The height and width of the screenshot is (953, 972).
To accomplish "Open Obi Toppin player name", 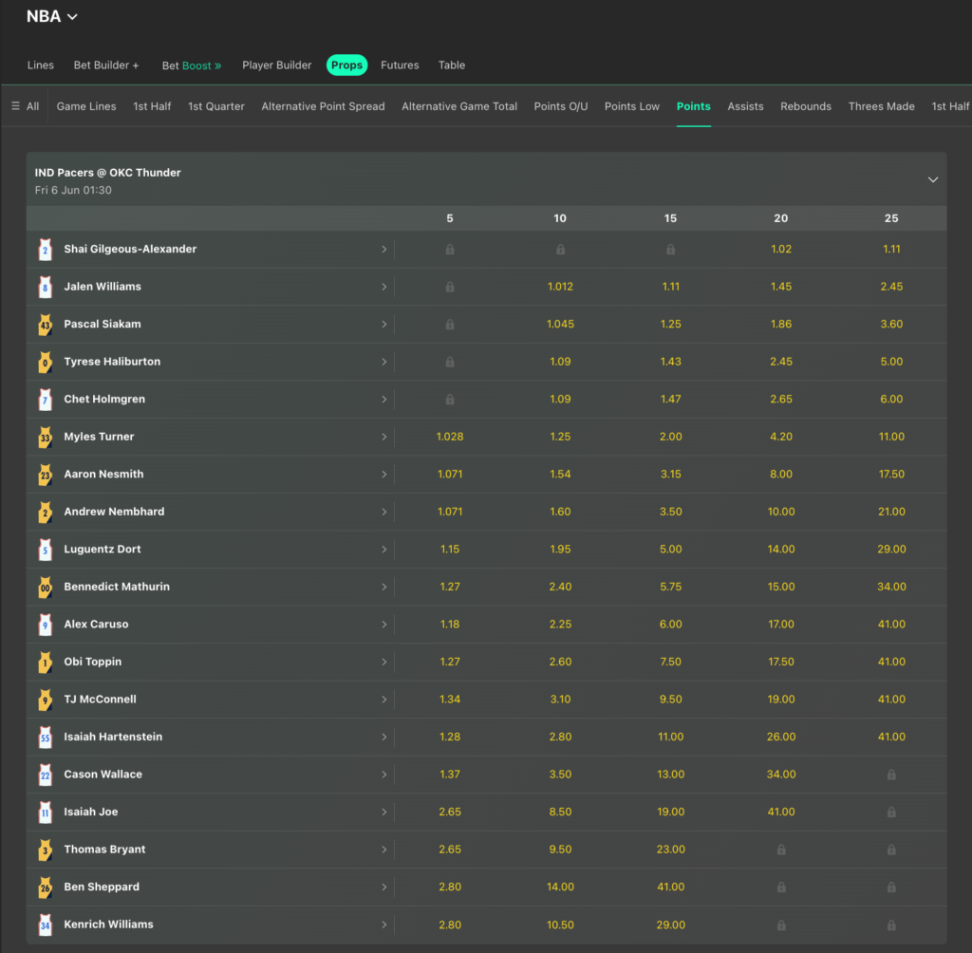I will [92, 663].
